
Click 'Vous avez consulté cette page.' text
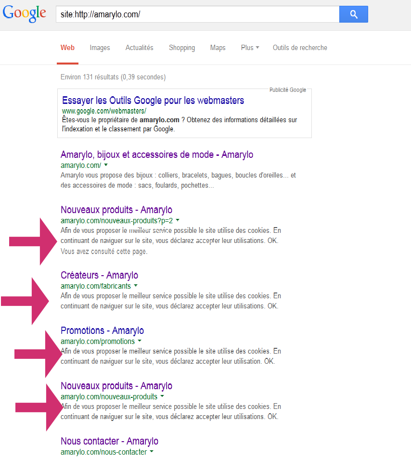coord(104,252)
